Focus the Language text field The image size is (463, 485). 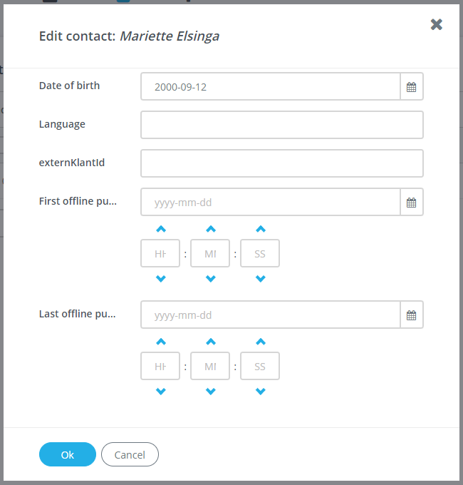click(282, 125)
